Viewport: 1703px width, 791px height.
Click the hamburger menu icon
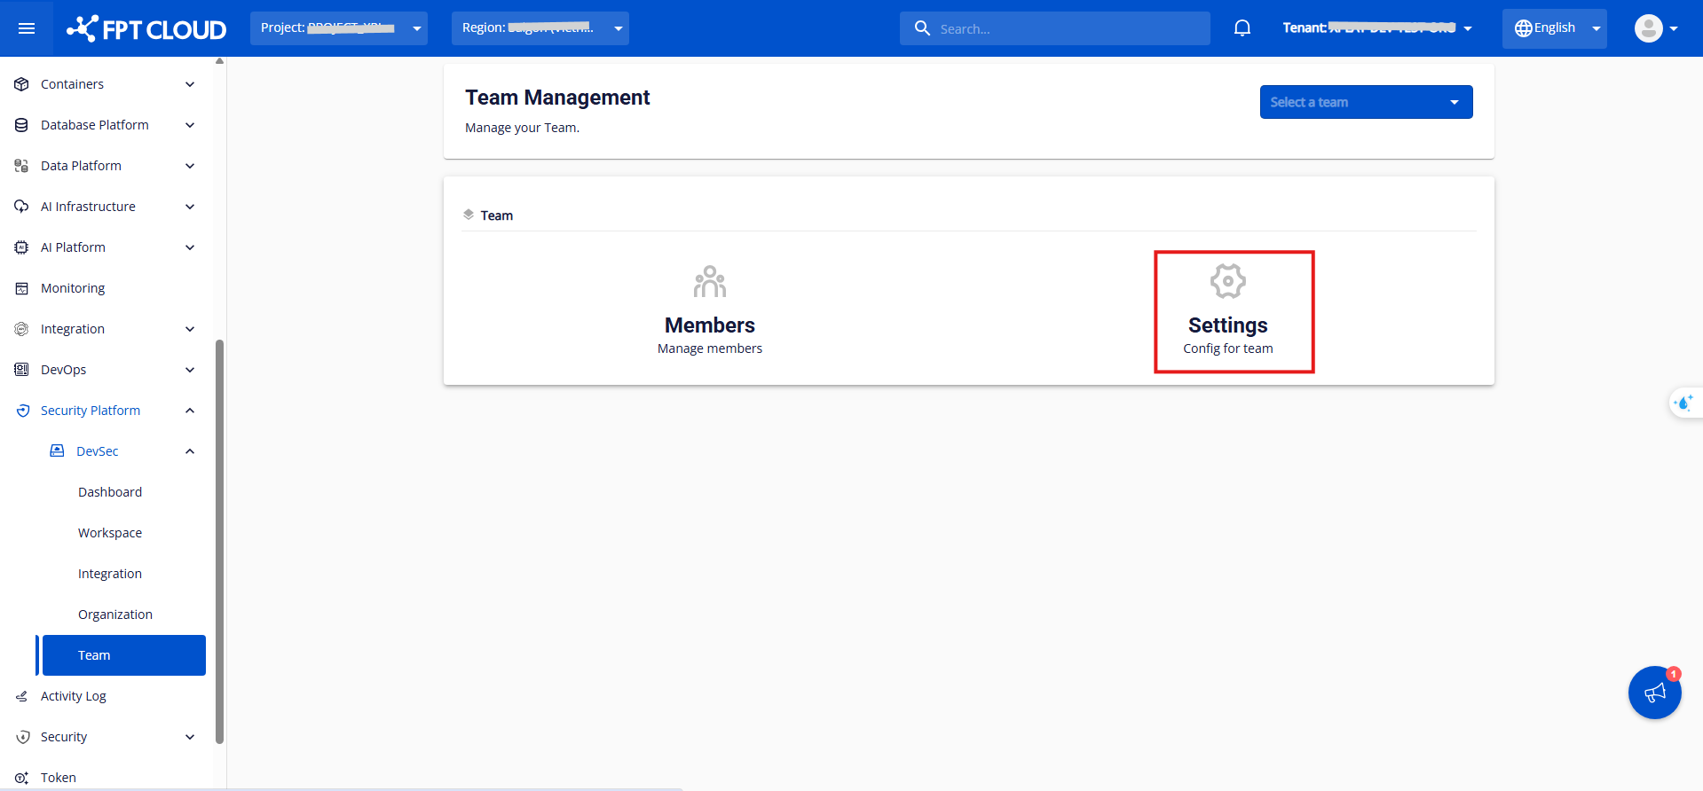(27, 28)
